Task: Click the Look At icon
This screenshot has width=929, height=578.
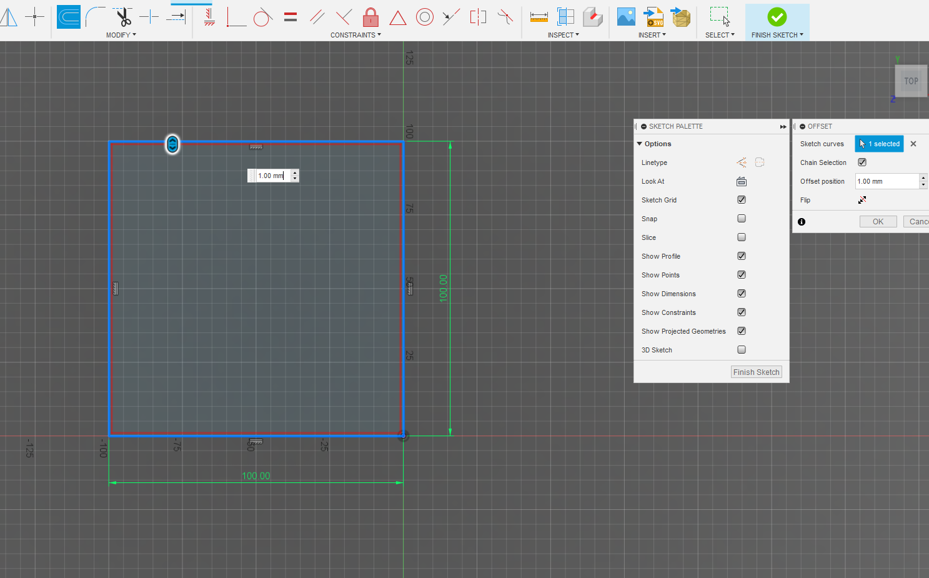Action: click(742, 181)
